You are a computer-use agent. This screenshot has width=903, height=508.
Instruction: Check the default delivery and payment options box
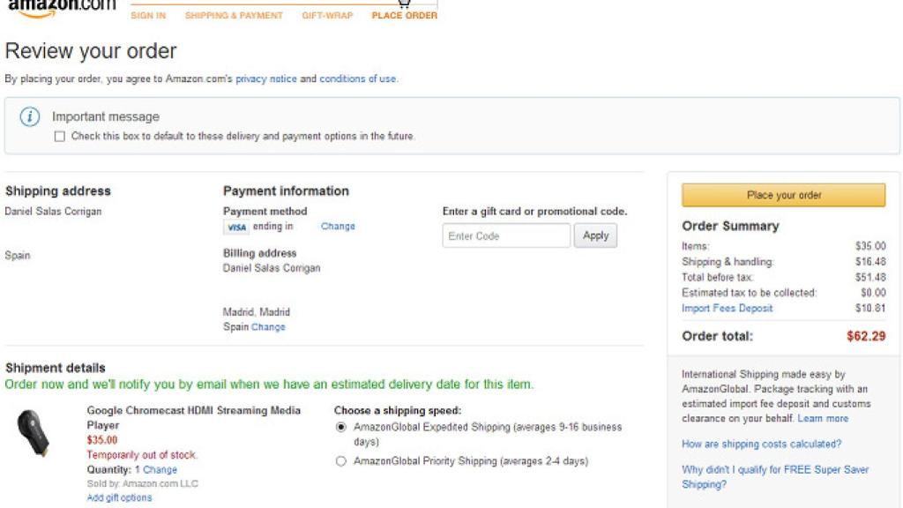point(60,137)
